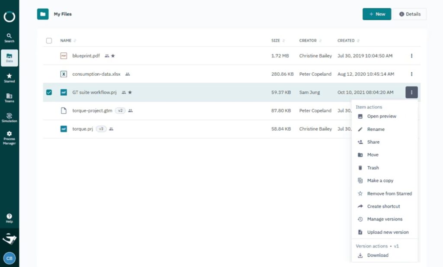
Task: Open the Details panel button
Action: (x=410, y=14)
